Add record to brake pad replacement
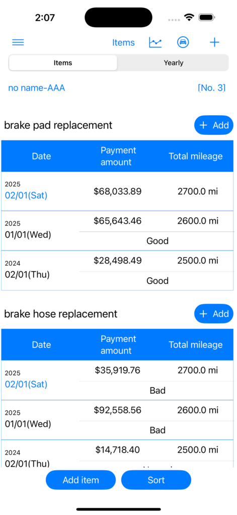This screenshot has width=237, height=515. (x=214, y=125)
